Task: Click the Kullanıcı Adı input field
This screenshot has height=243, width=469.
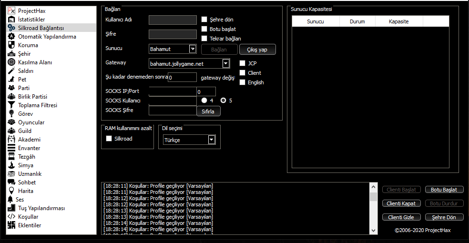Action: [x=173, y=20]
